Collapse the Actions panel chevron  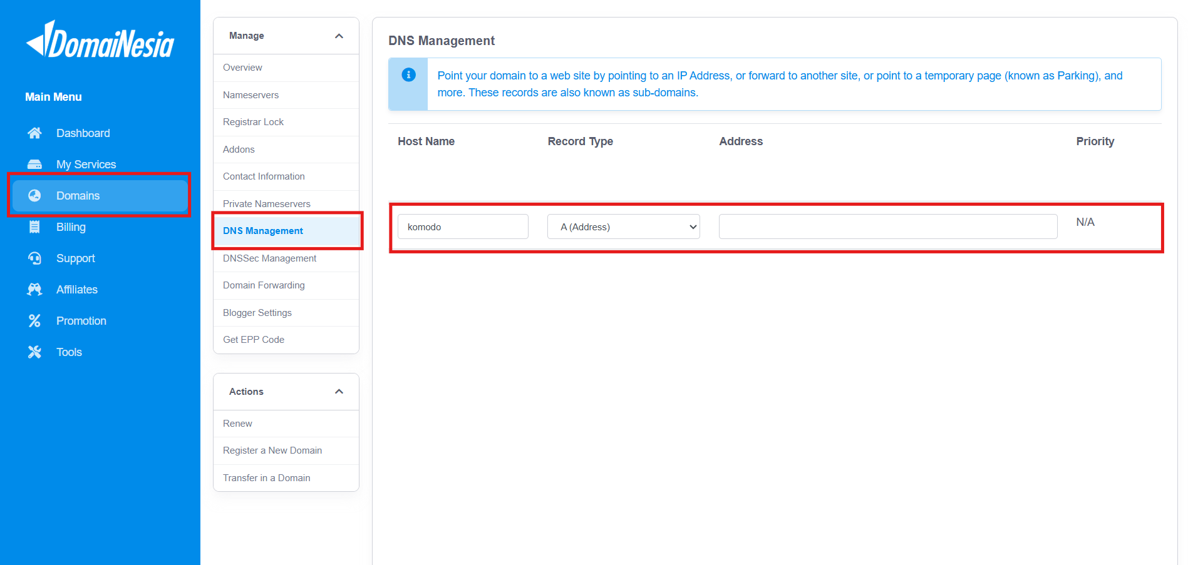(x=339, y=392)
